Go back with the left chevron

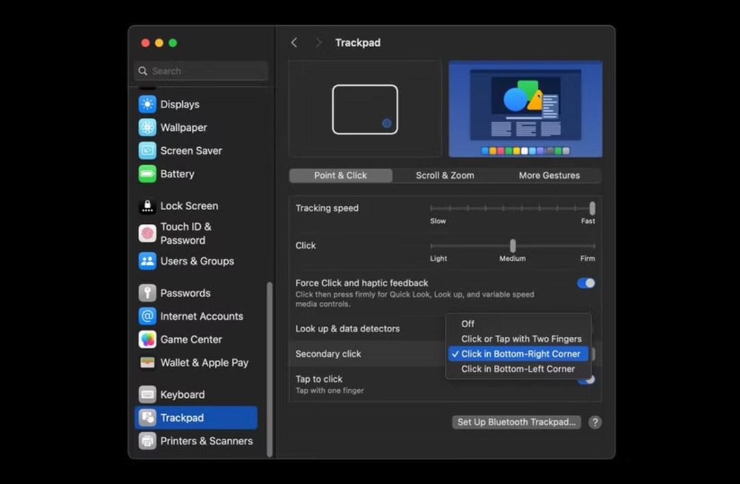[x=294, y=42]
